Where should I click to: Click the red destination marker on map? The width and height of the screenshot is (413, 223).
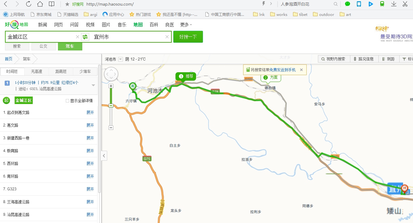[405, 188]
